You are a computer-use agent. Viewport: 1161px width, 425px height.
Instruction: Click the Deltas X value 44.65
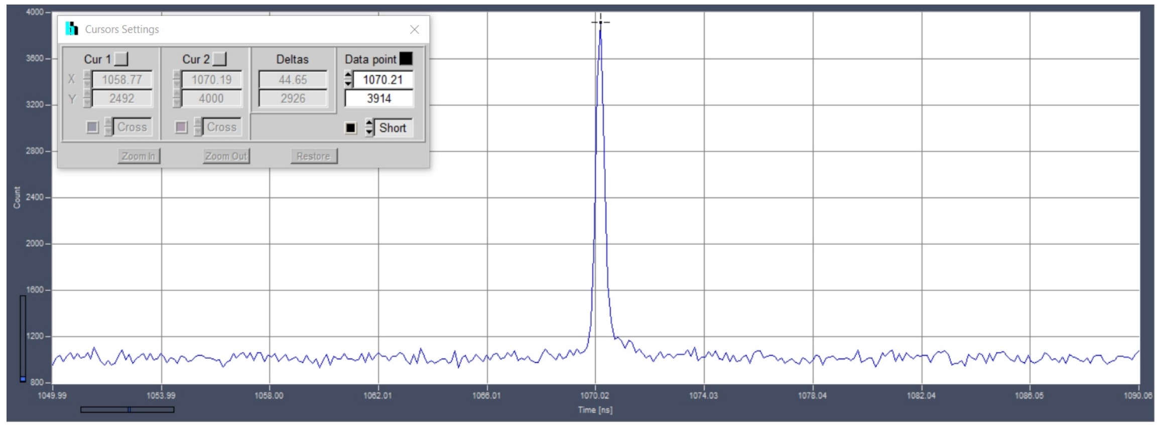pos(293,79)
